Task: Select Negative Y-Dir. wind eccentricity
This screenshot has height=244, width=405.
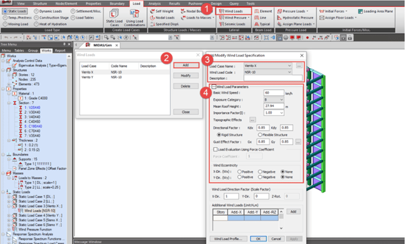Action: pos(260,177)
